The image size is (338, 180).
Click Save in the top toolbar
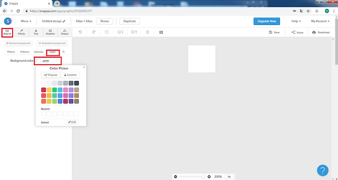(274, 32)
